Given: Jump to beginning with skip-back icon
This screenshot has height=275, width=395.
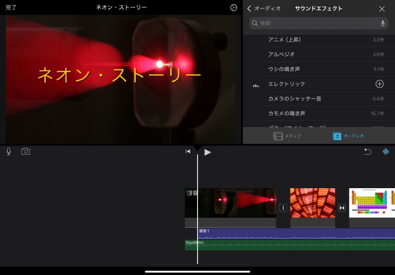Looking at the screenshot, I should pyautogui.click(x=188, y=152).
